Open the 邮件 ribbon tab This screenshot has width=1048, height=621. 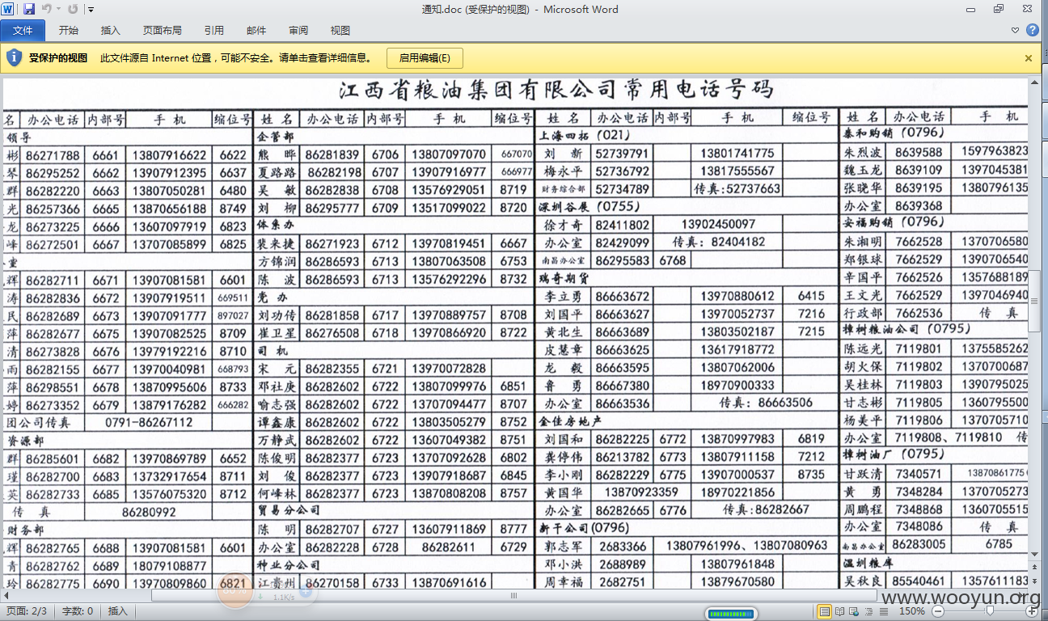click(256, 31)
